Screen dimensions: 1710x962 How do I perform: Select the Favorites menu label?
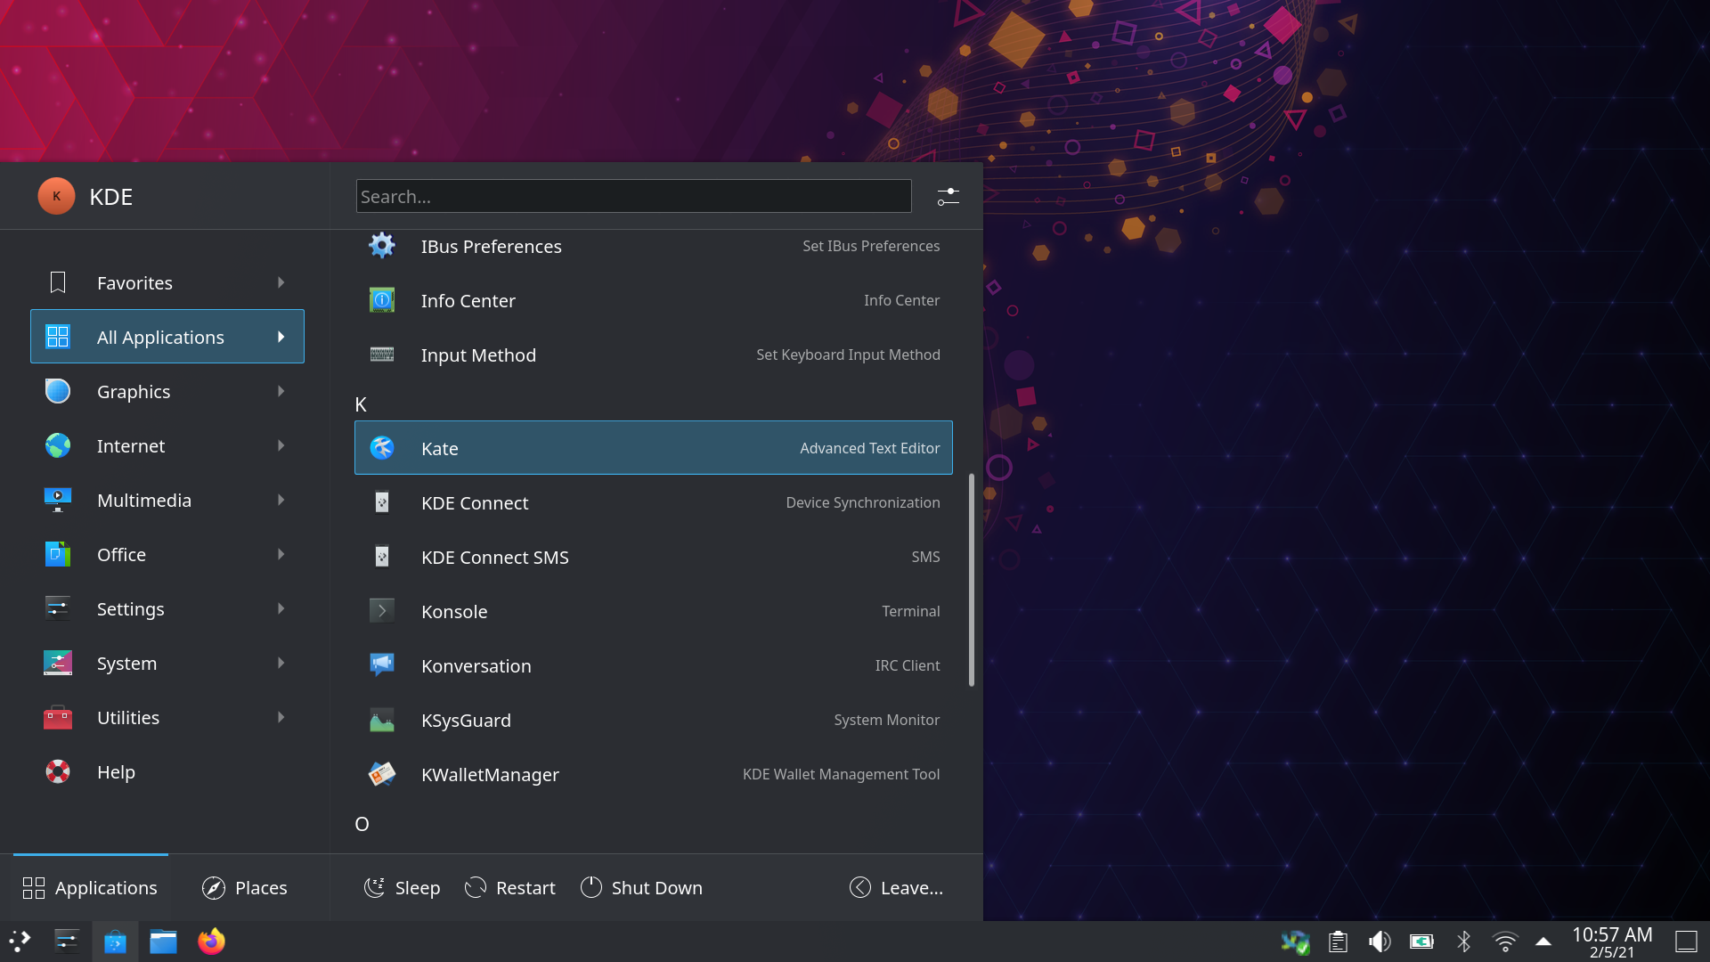point(134,282)
